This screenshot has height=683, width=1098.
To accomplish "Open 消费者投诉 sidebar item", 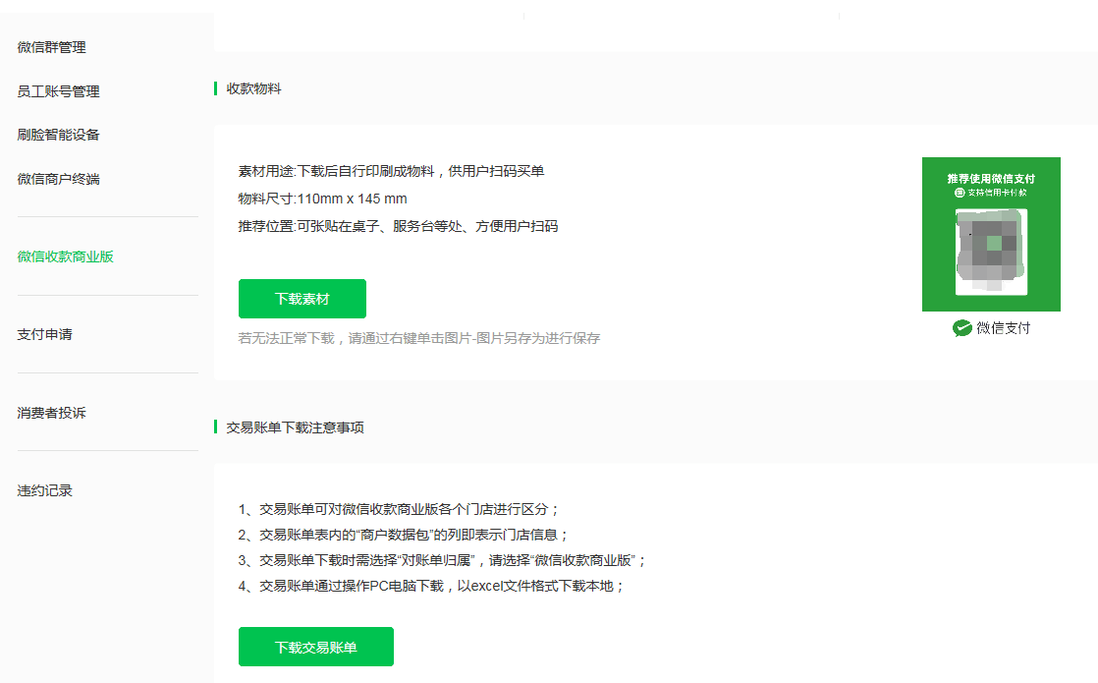I will click(x=52, y=413).
